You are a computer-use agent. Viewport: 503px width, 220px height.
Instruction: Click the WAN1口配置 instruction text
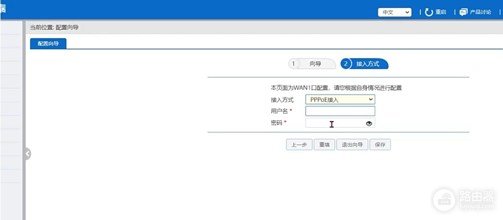[x=336, y=88]
